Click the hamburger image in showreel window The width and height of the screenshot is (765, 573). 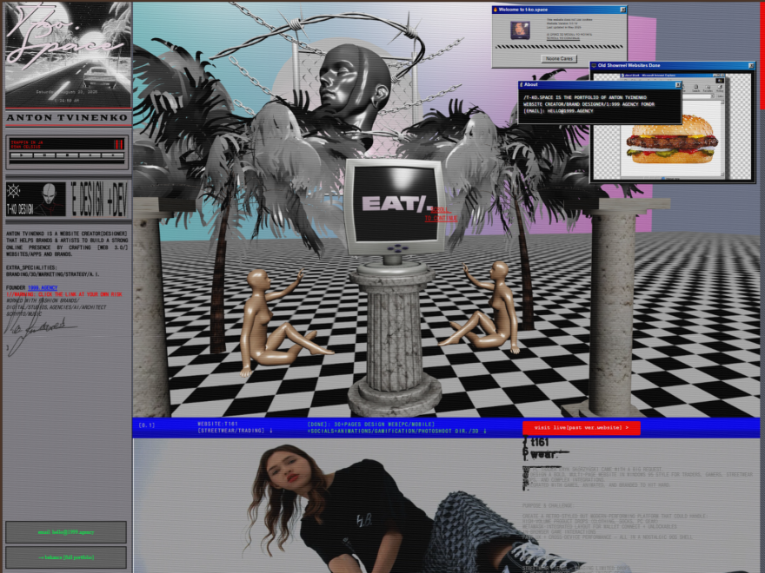click(672, 138)
